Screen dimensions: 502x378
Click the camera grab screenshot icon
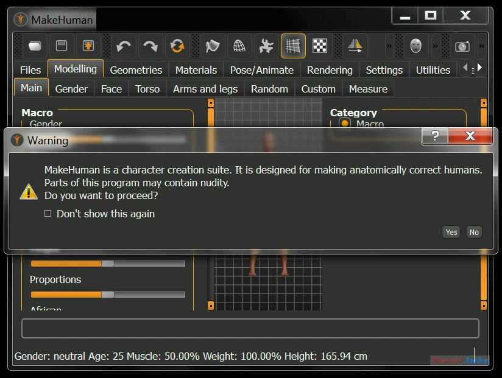click(462, 46)
